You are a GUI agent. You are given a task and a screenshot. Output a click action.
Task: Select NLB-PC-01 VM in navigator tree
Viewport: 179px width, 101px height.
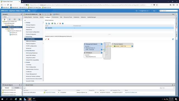[14, 33]
